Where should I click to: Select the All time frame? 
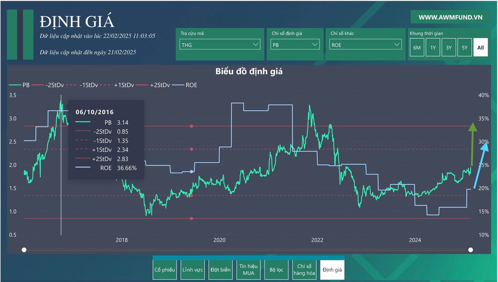[480, 47]
